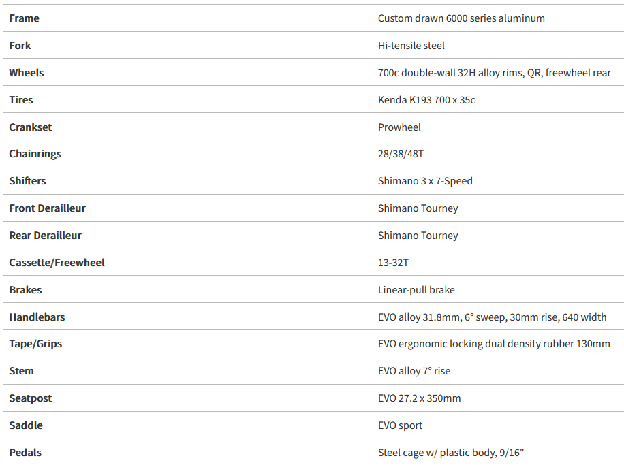The image size is (624, 467).
Task: Click the Shimano 3 x 7-Speed value
Action: tap(425, 181)
